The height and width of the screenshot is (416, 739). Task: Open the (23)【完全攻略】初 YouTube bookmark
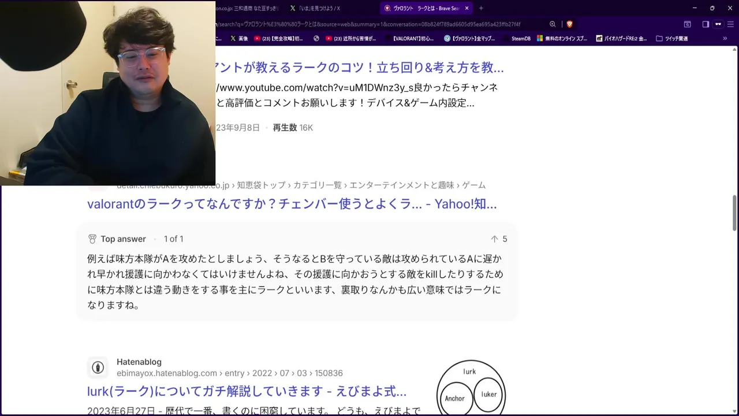click(278, 39)
